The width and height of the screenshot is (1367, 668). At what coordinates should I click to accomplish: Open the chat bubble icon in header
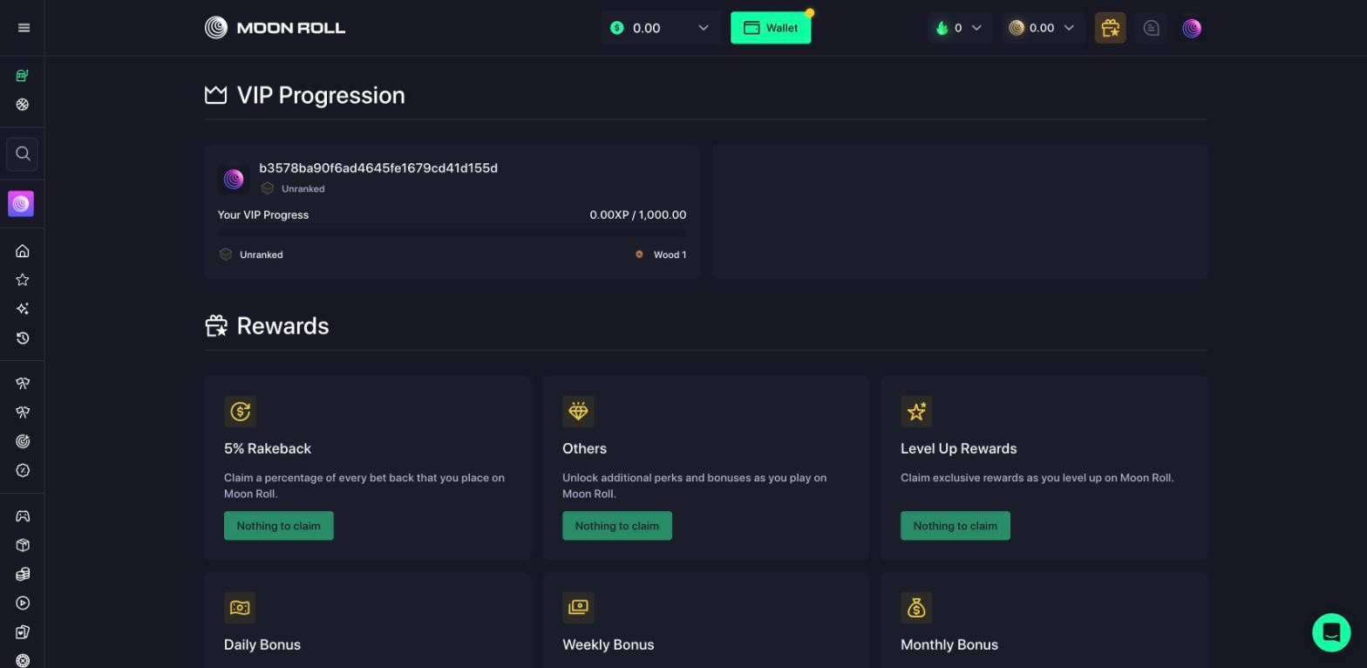1151,28
